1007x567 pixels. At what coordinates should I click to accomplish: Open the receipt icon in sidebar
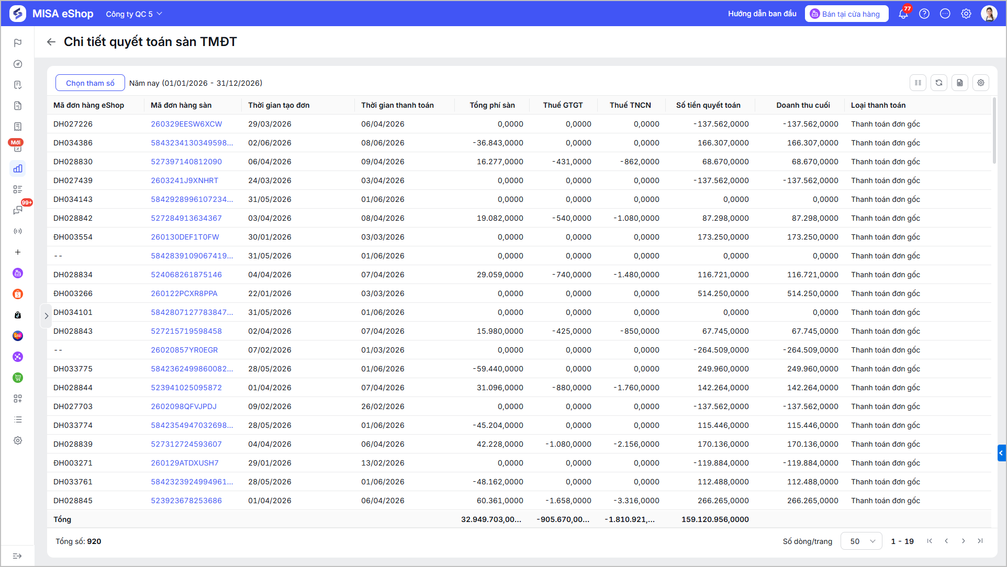tap(18, 127)
